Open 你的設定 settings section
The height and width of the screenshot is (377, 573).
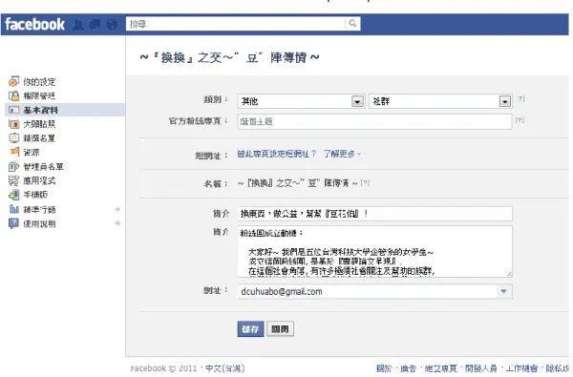pos(39,82)
